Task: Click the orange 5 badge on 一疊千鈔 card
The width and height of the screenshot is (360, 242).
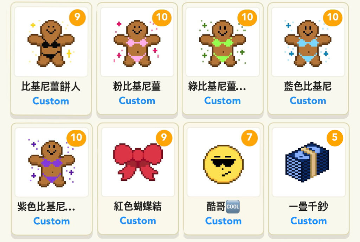Action: coord(335,138)
